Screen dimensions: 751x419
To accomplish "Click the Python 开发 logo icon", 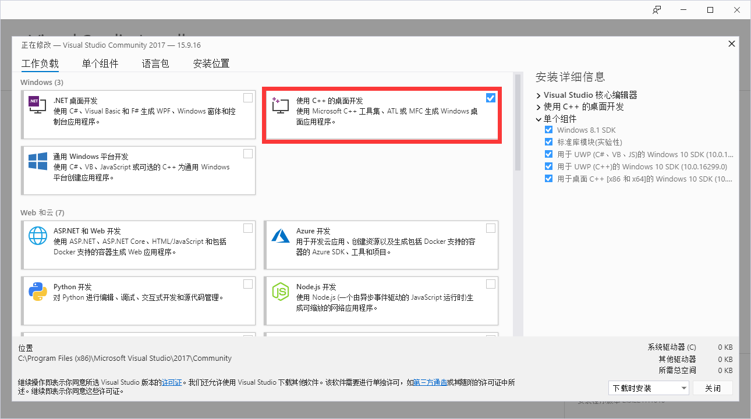I will coord(38,292).
